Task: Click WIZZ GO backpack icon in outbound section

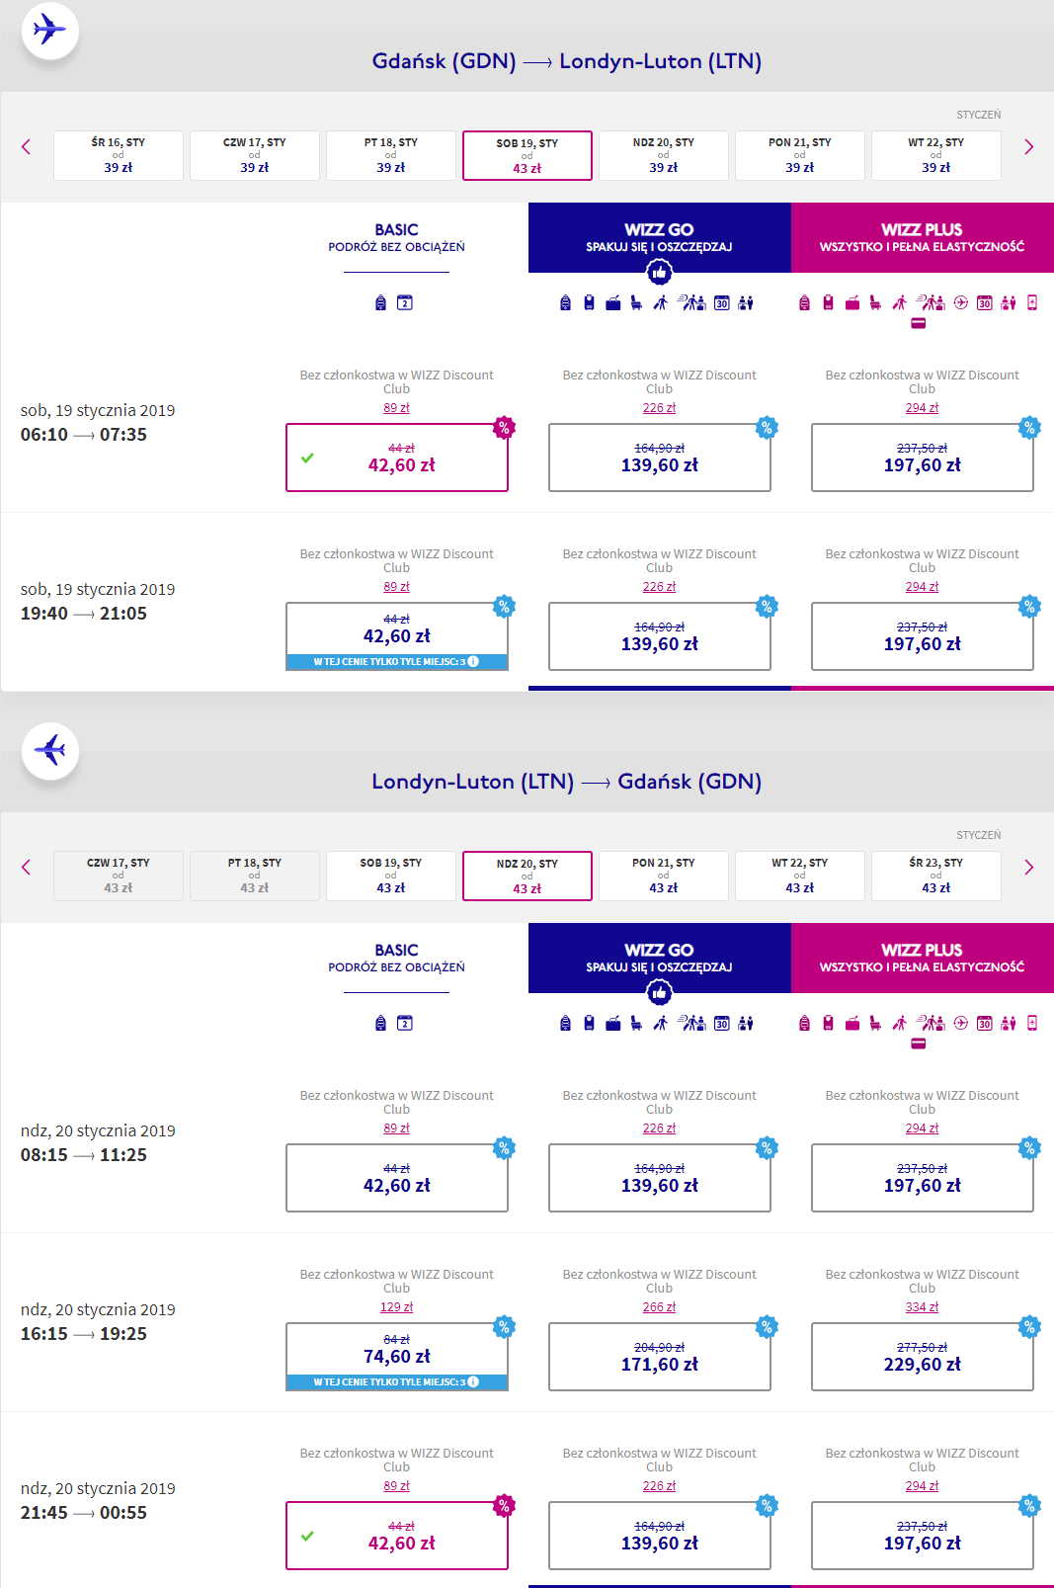Action: click(x=565, y=302)
